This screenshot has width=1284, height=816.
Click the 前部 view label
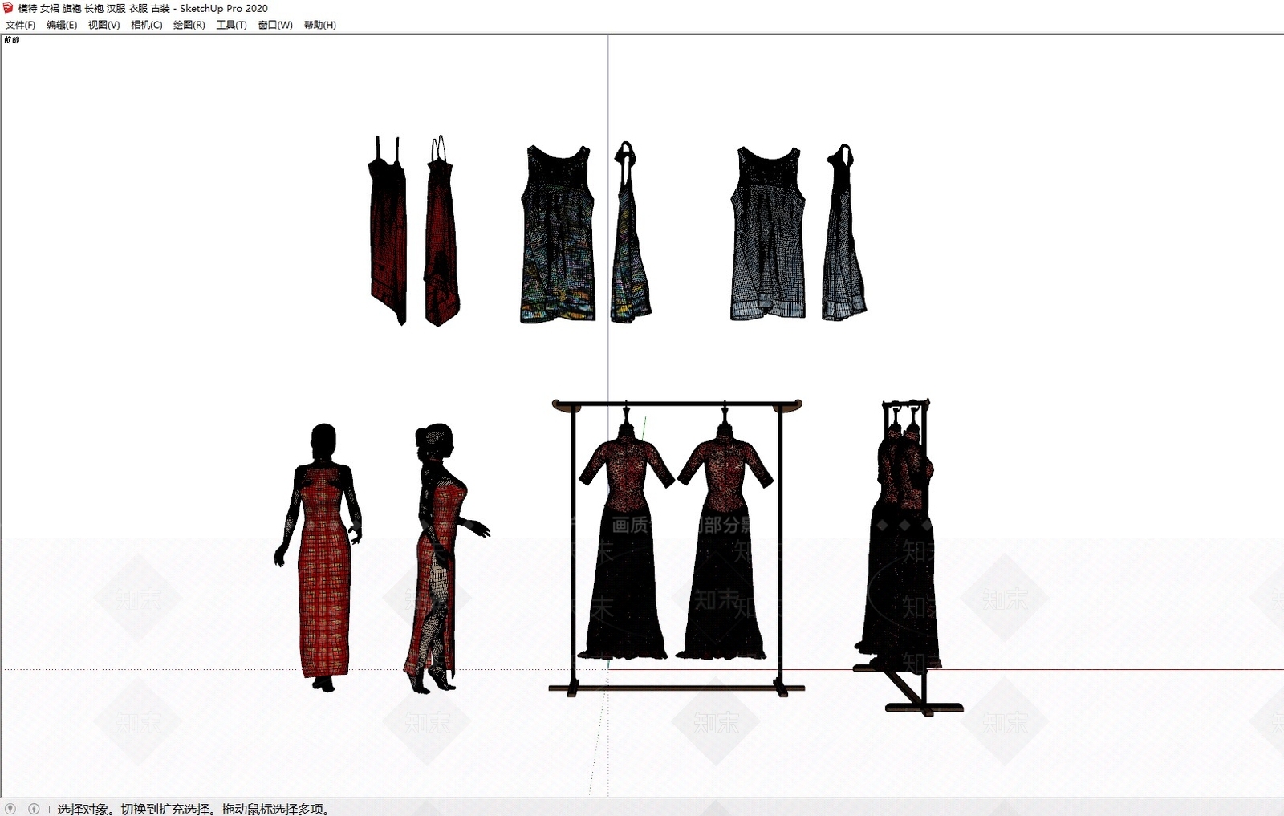pyautogui.click(x=11, y=39)
